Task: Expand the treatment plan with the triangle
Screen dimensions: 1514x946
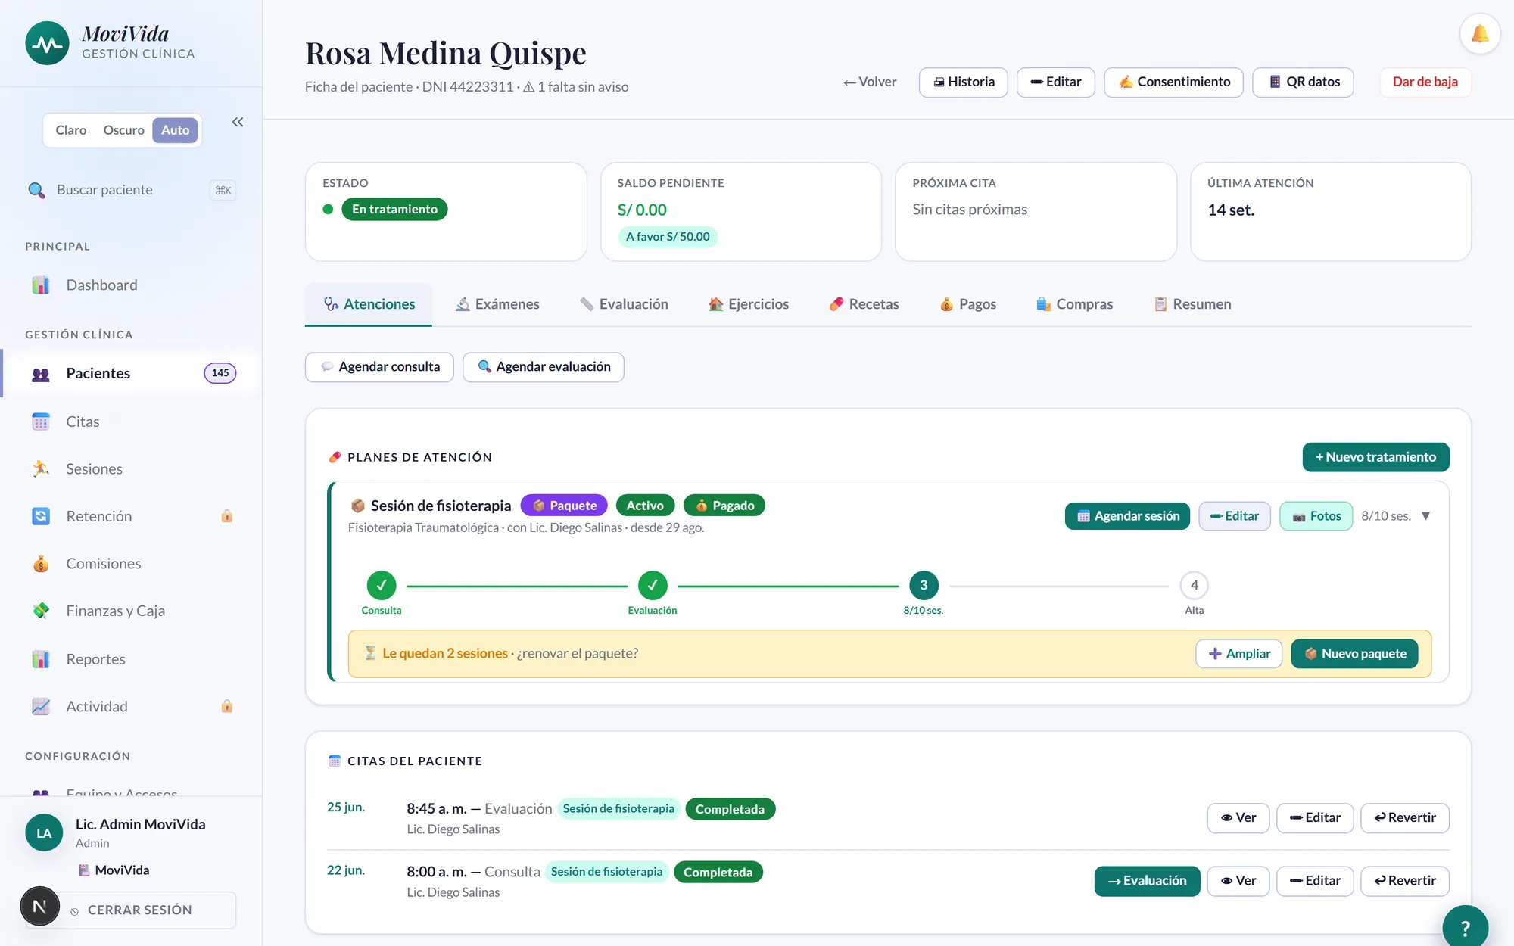Action: click(1425, 516)
